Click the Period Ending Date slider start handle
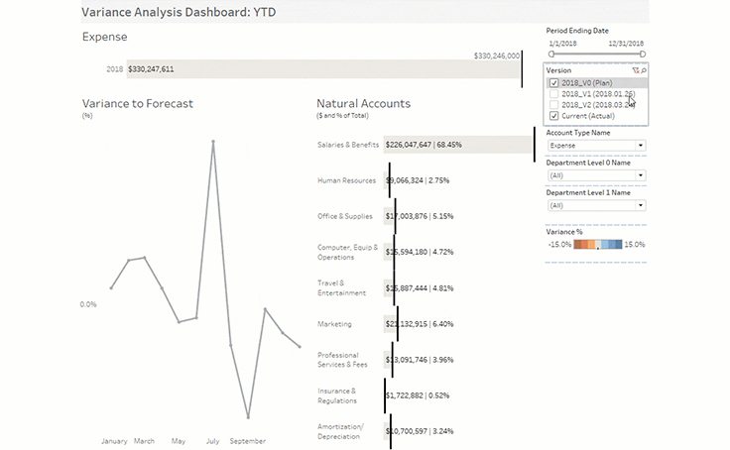The image size is (730, 450). coord(550,55)
